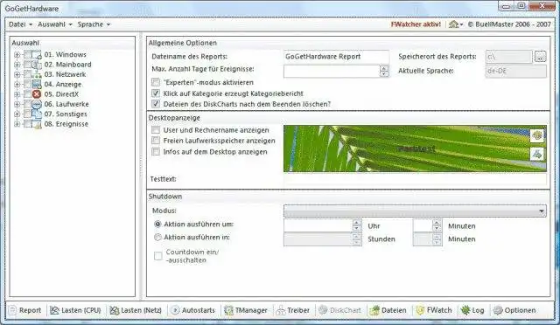Check the box beside 04. Anzeige
The image size is (560, 325).
click(27, 85)
